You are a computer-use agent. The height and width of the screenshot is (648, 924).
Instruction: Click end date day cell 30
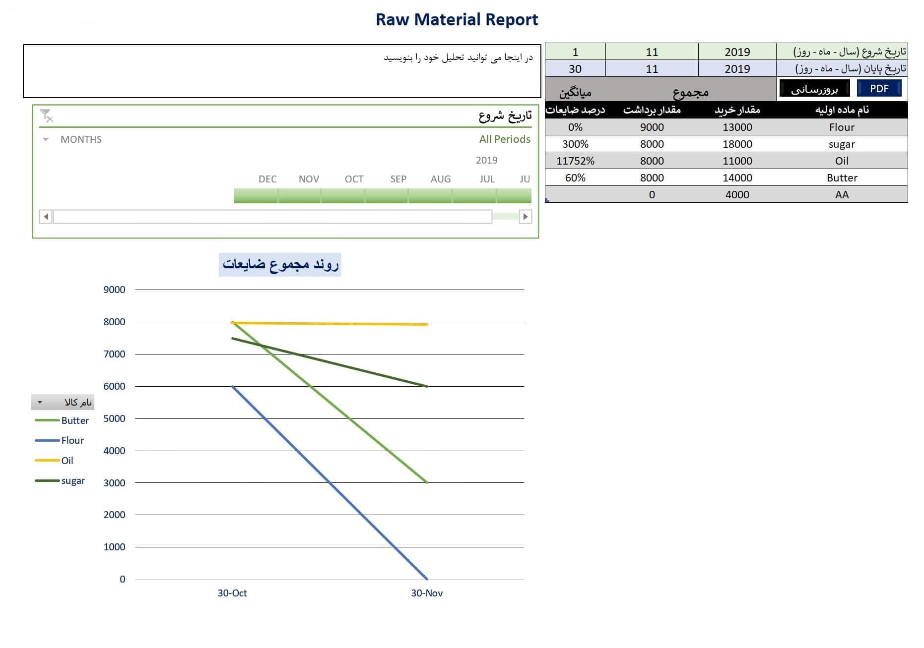click(575, 68)
